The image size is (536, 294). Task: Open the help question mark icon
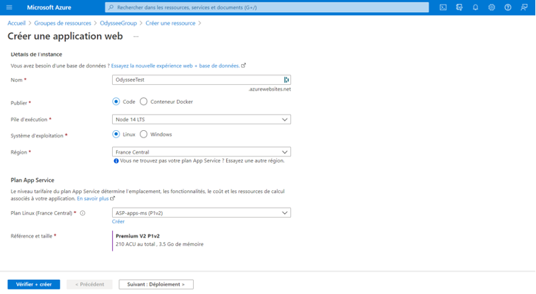click(508, 7)
